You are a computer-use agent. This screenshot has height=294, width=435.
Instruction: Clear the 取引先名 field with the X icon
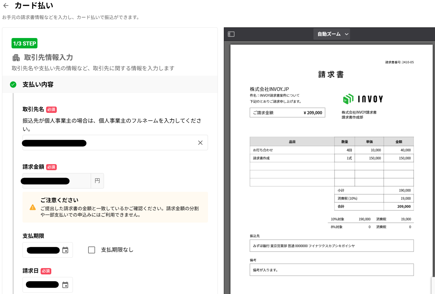point(200,143)
